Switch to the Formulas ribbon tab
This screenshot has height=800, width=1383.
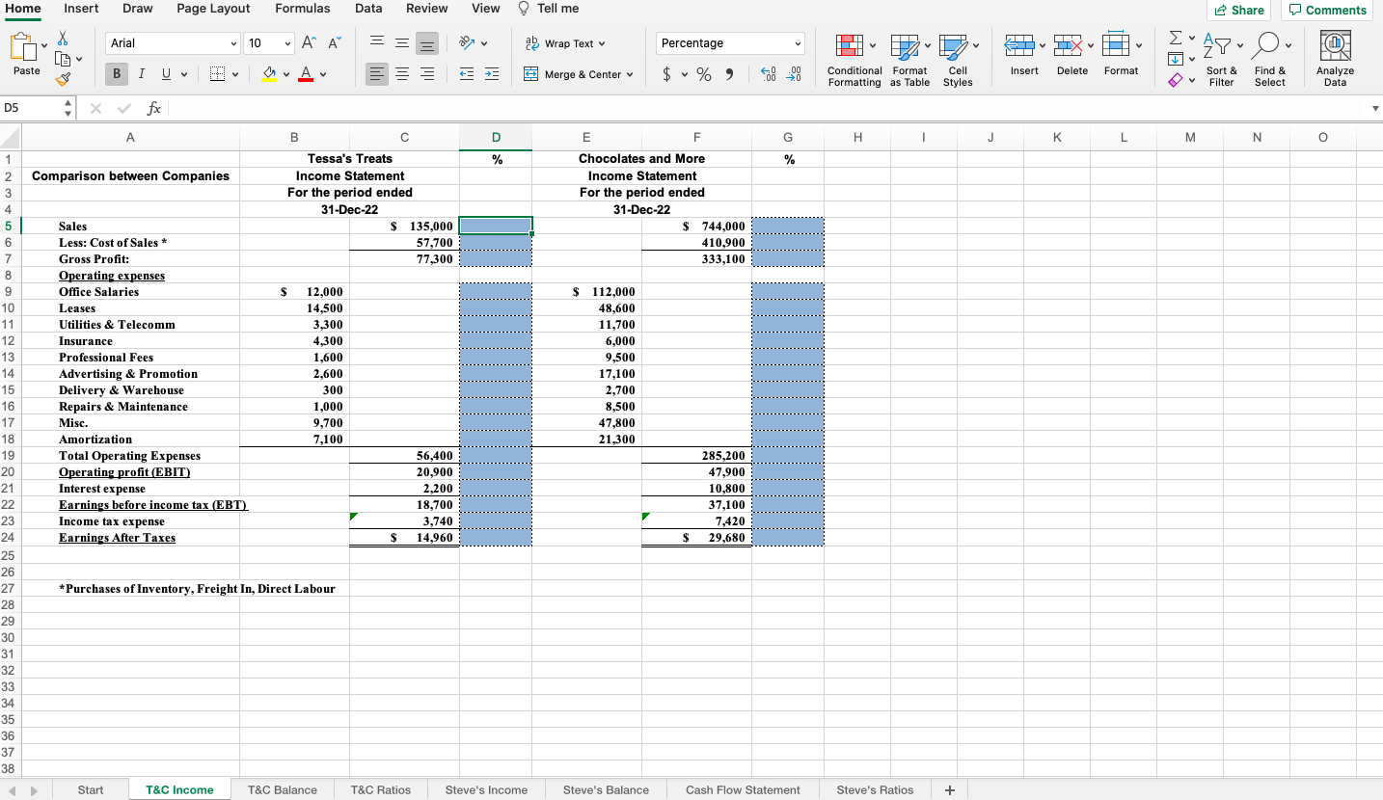click(x=303, y=9)
